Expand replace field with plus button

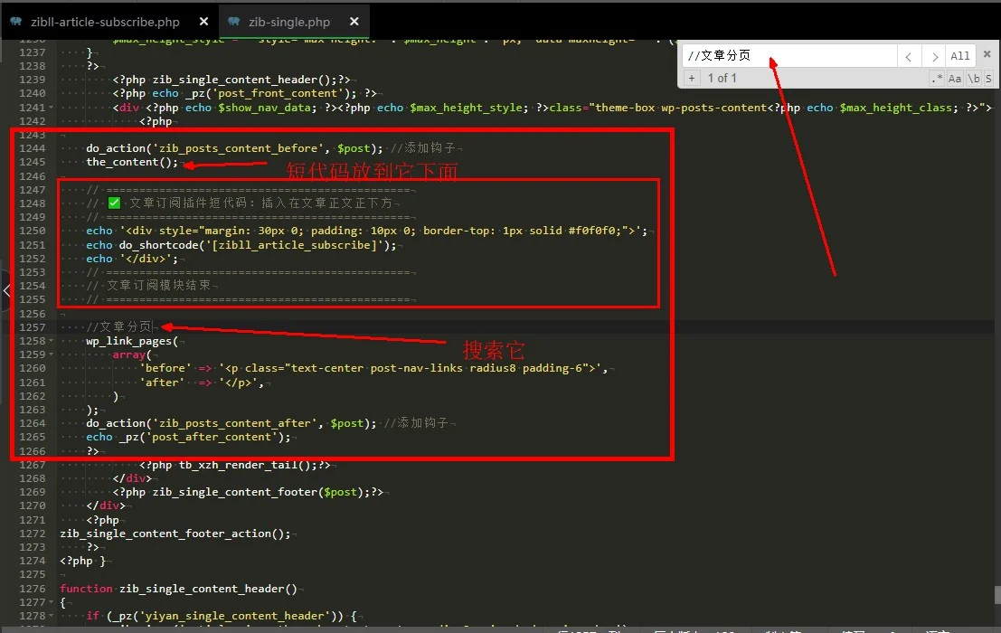pos(692,79)
